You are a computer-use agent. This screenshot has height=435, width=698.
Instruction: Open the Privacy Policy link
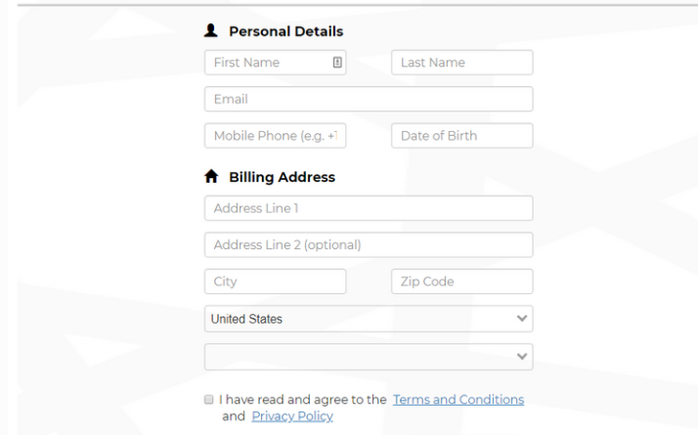click(292, 416)
